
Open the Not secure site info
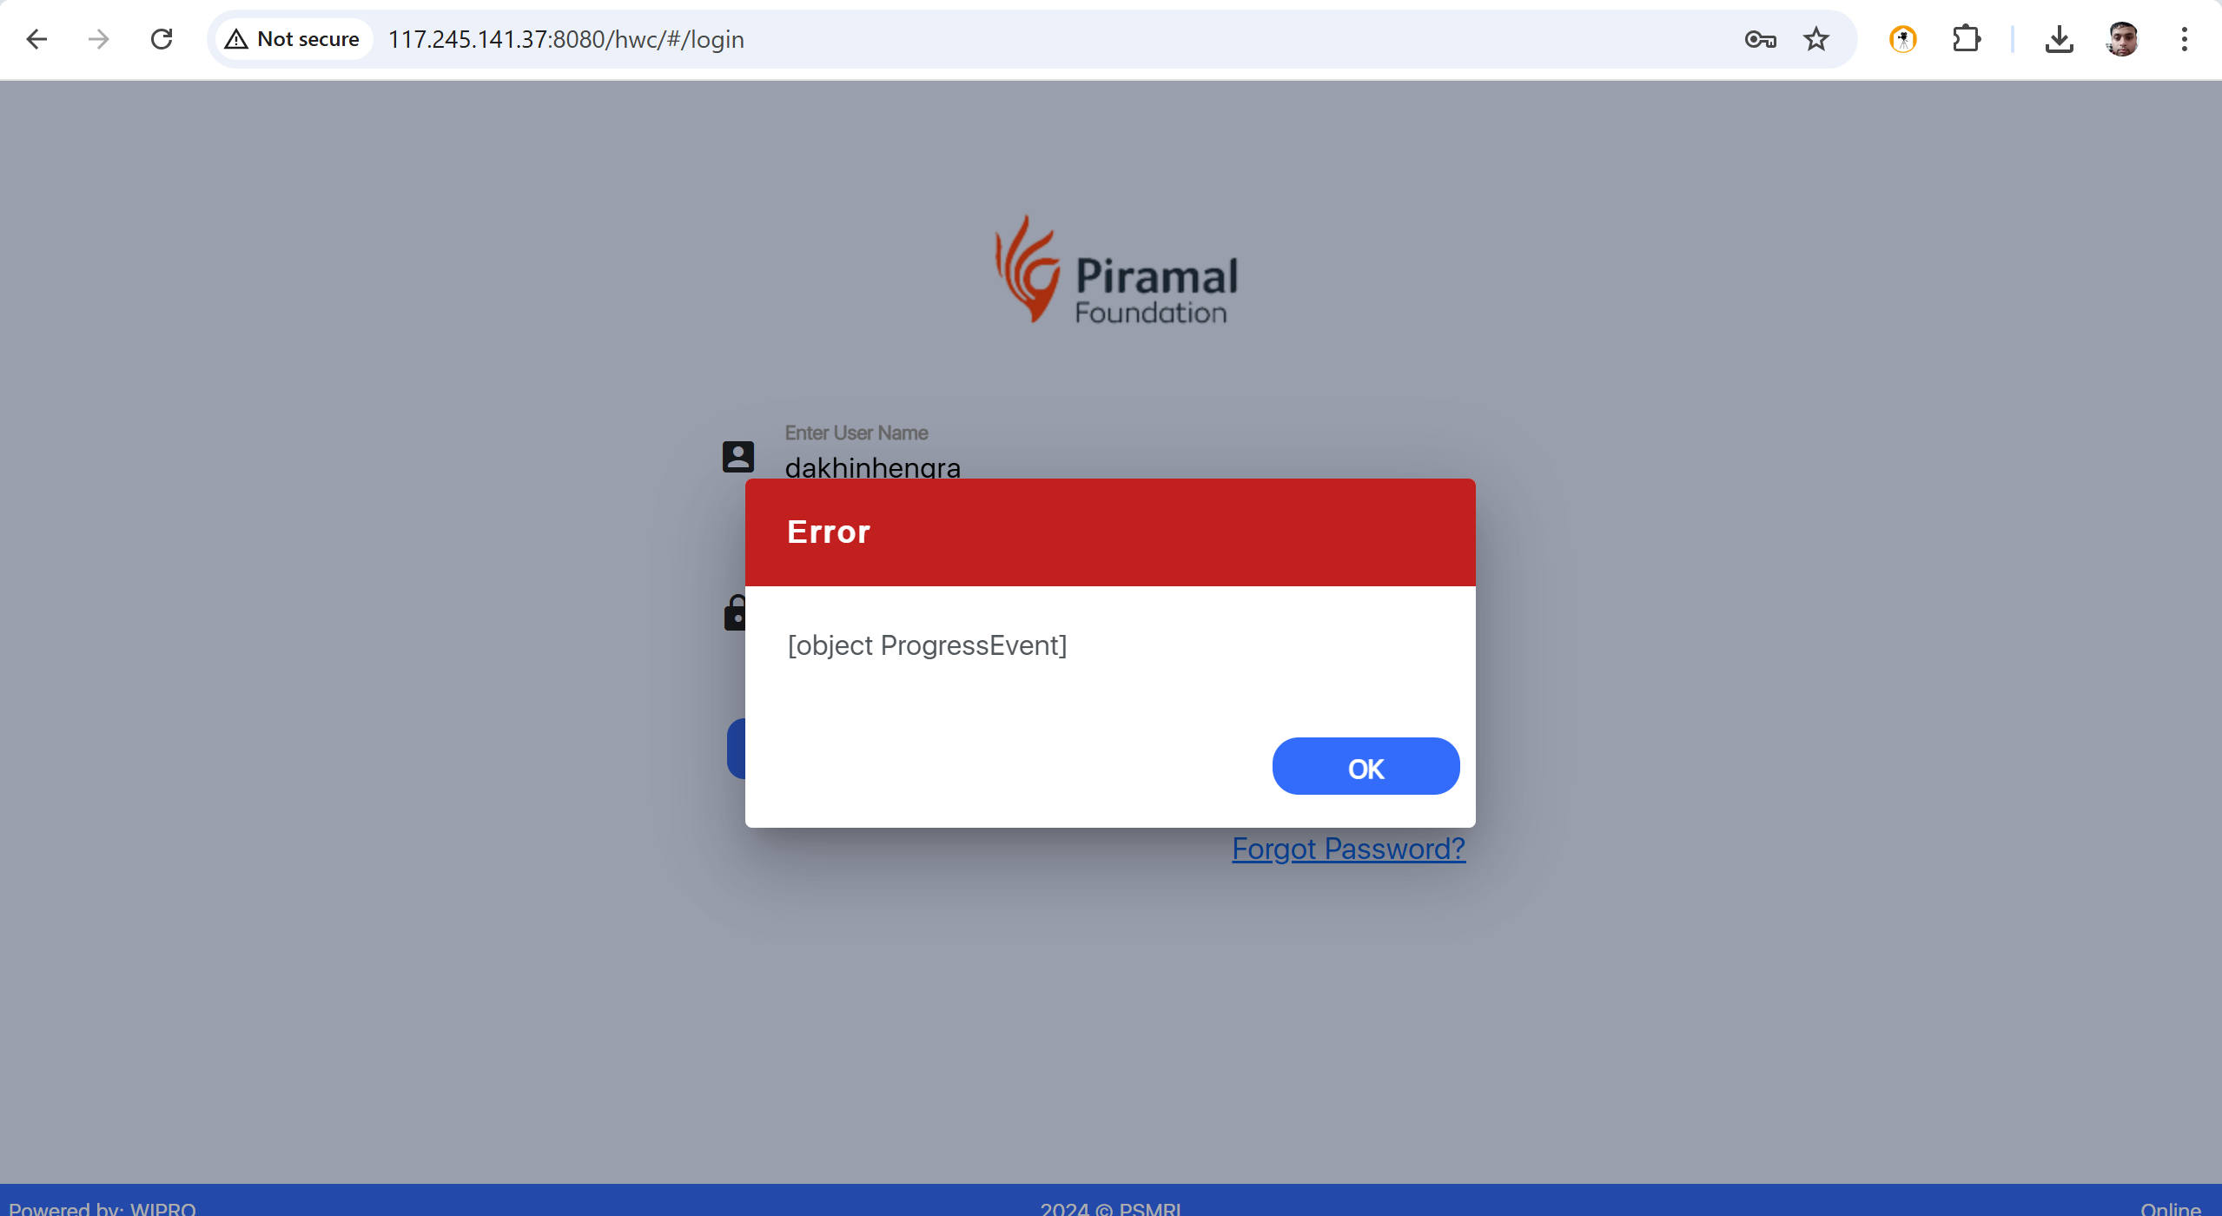tap(293, 39)
